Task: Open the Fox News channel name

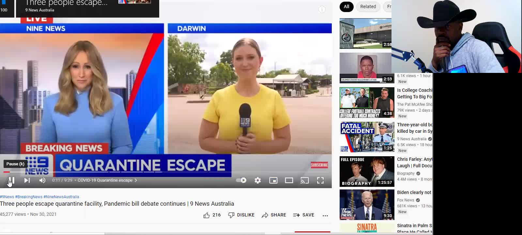Action: click(406, 200)
